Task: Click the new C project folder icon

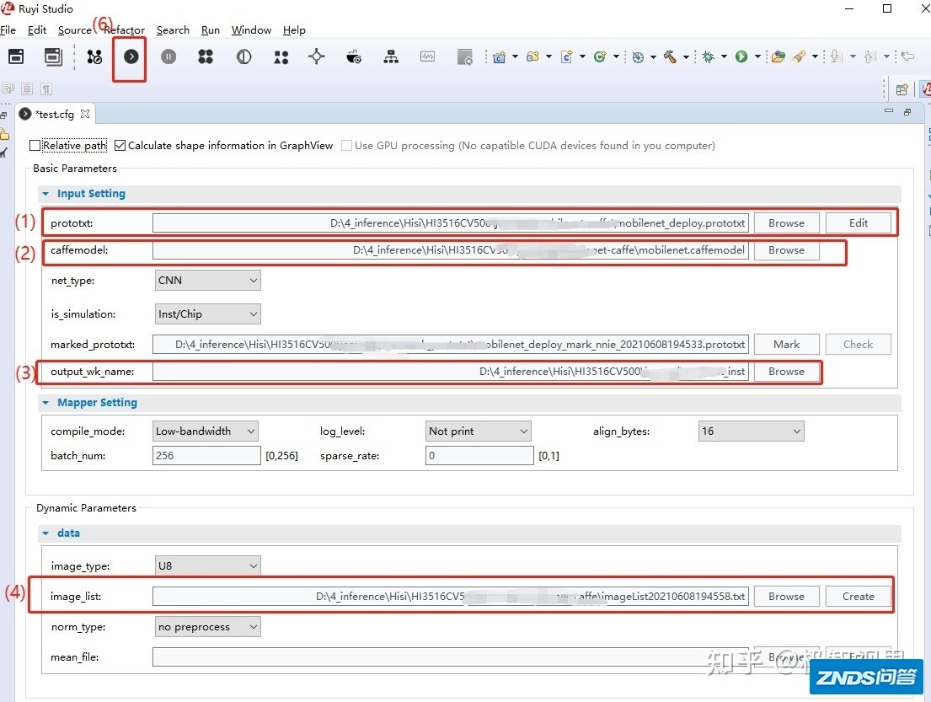Action: 500,57
